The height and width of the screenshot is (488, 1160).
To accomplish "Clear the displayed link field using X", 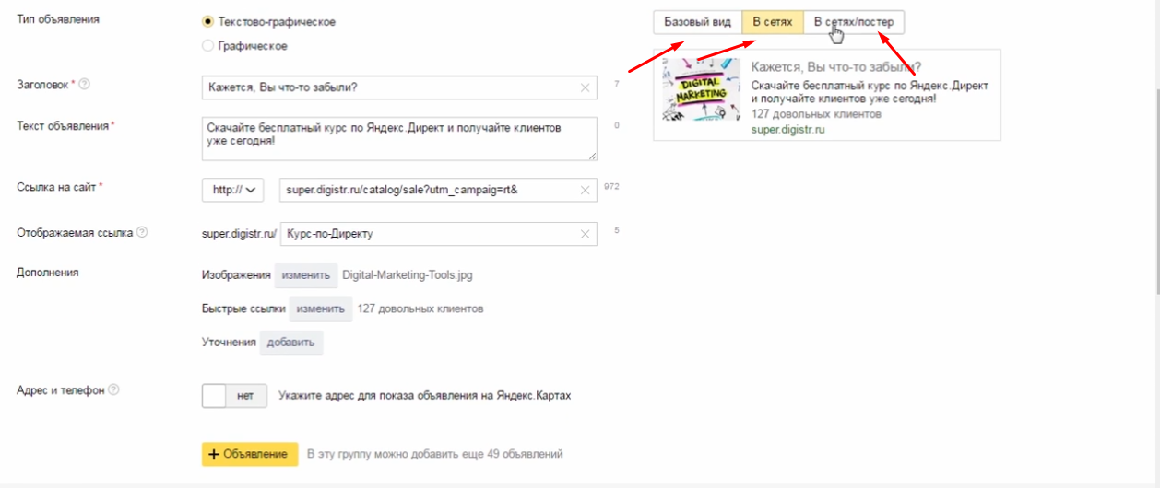I will pyautogui.click(x=586, y=234).
